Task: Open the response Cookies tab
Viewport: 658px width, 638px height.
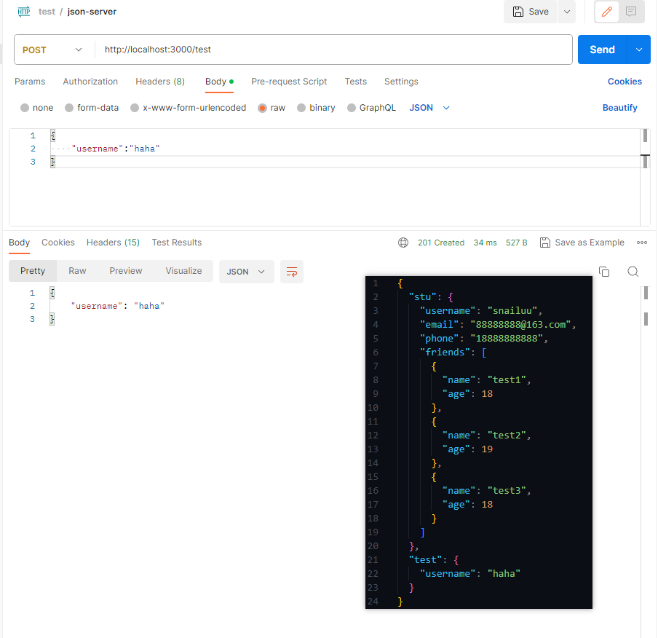Action: [x=58, y=243]
